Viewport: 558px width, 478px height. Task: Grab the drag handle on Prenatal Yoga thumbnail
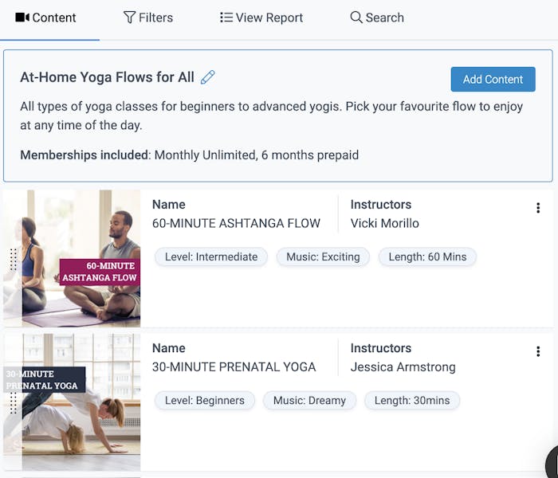click(14, 403)
